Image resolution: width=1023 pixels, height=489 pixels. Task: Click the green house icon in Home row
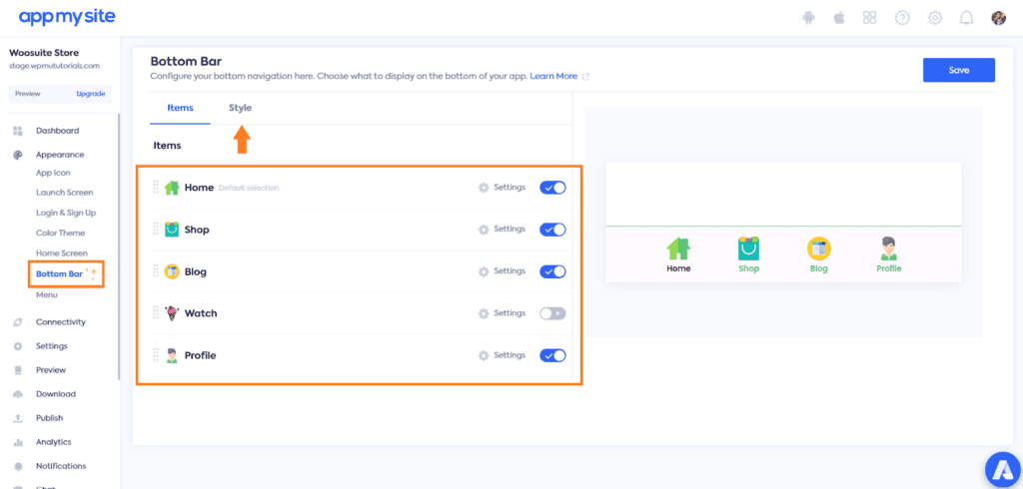(x=172, y=188)
